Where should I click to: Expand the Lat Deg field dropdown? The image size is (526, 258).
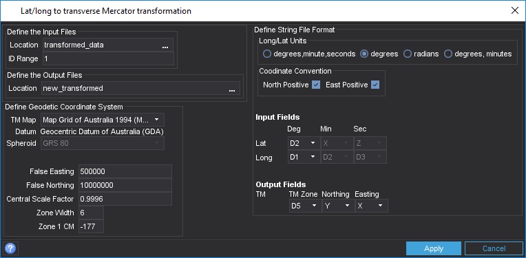coord(304,143)
